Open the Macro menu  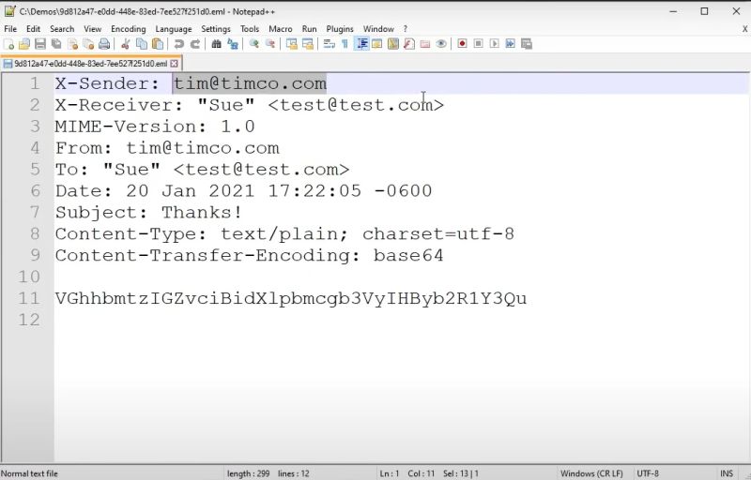[280, 29]
